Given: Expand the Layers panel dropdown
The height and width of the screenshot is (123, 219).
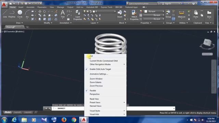Looking at the screenshot, I should pos(94,23).
